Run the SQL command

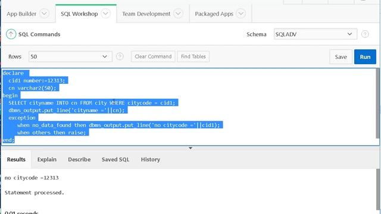click(x=365, y=57)
